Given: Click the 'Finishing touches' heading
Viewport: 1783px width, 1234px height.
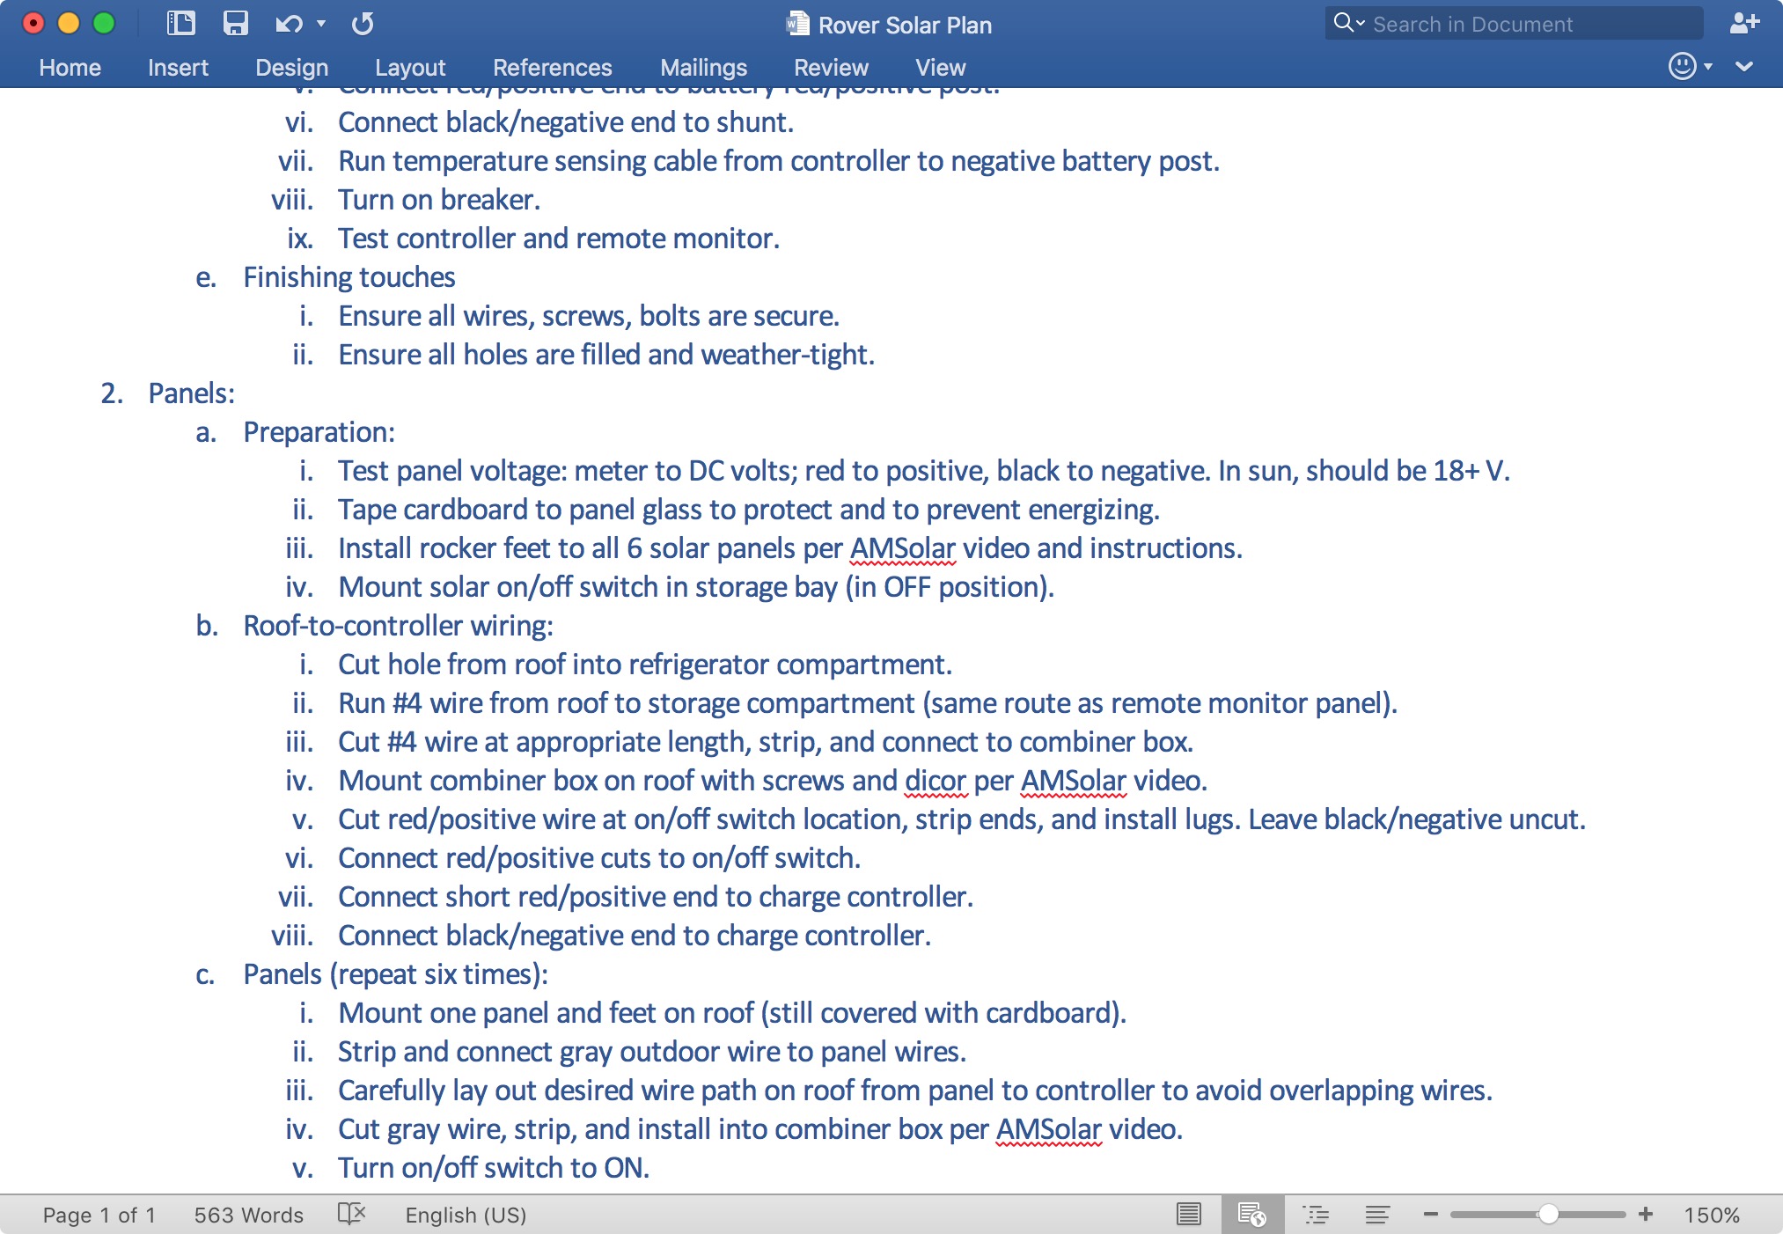Looking at the screenshot, I should tap(349, 277).
